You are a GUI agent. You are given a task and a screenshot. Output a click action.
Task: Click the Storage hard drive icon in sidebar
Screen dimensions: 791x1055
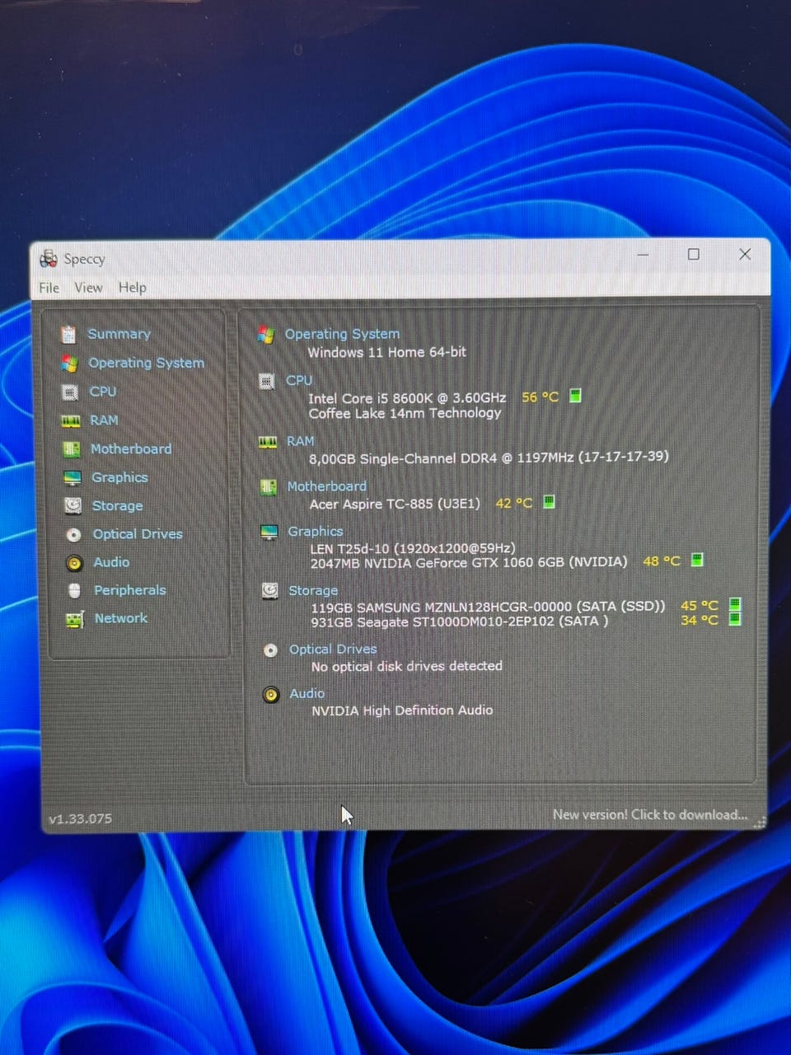click(73, 505)
